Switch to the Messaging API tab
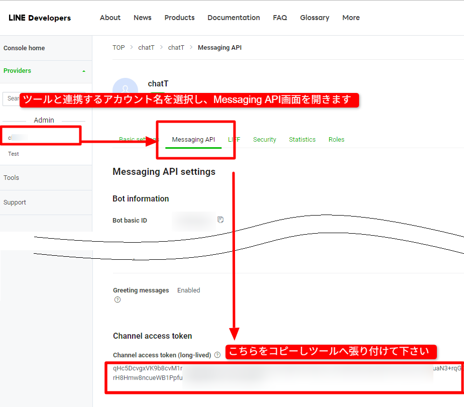Image resolution: width=464 pixels, height=407 pixels. pos(193,140)
